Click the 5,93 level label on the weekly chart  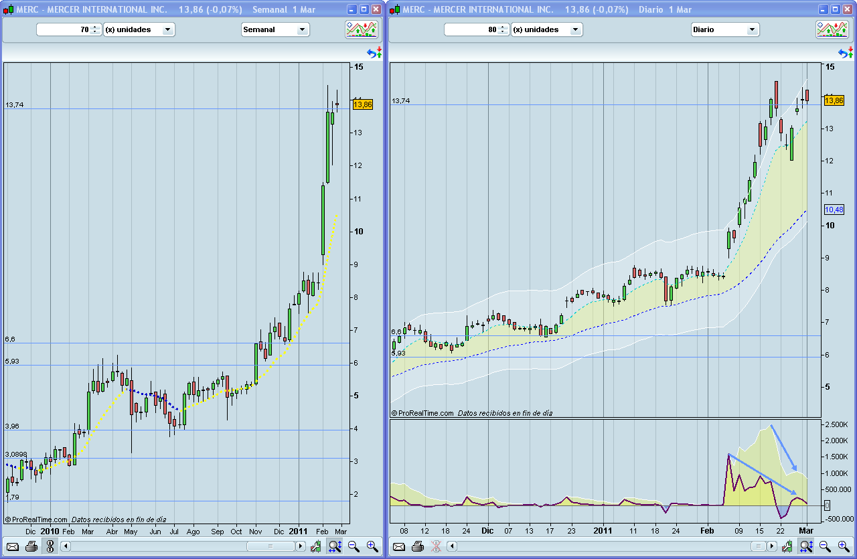click(x=12, y=361)
